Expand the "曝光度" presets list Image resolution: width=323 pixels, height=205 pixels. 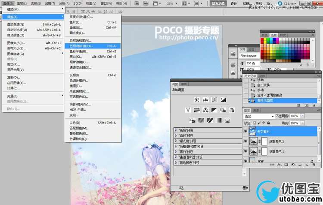coord(176,141)
